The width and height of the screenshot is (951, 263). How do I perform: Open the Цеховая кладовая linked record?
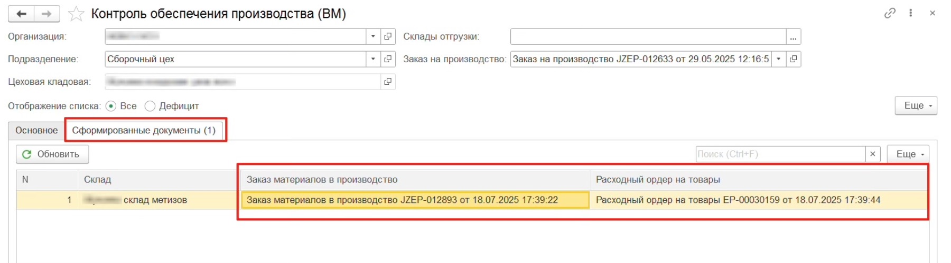388,82
